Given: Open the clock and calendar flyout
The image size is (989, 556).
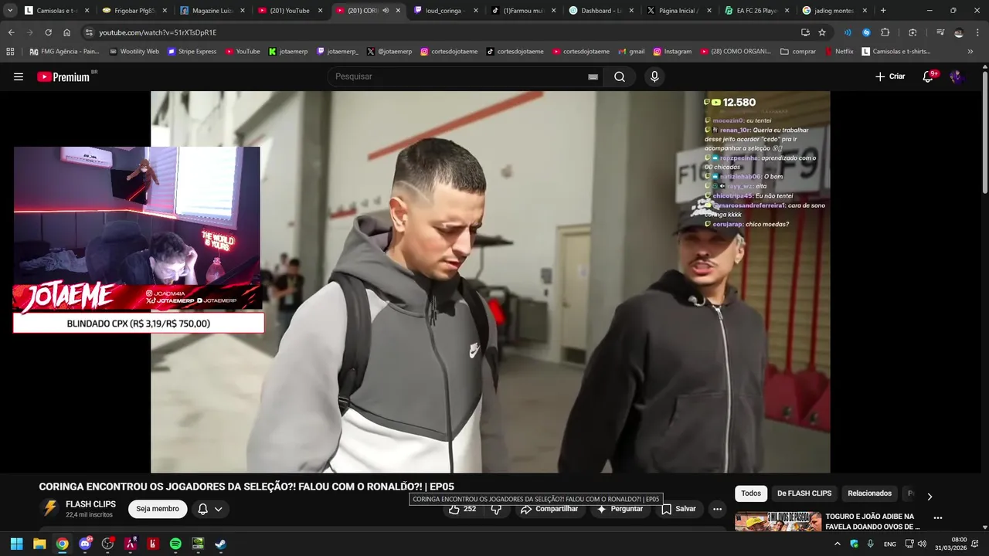Looking at the screenshot, I should click(x=950, y=544).
